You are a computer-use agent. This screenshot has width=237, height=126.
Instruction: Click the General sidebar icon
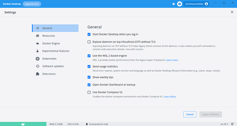[x=38, y=28]
